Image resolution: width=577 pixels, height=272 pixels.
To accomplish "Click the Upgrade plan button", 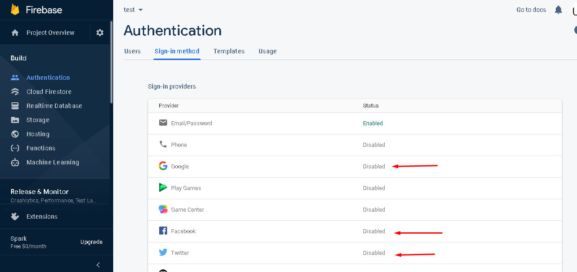I will pos(92,242).
